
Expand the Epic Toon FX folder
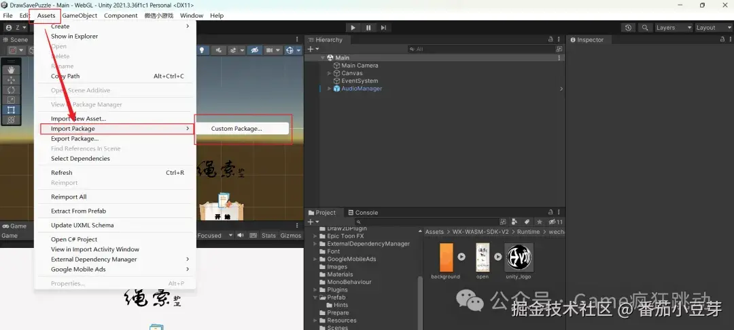(315, 236)
